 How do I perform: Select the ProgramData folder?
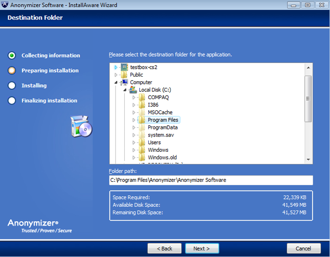(x=162, y=127)
